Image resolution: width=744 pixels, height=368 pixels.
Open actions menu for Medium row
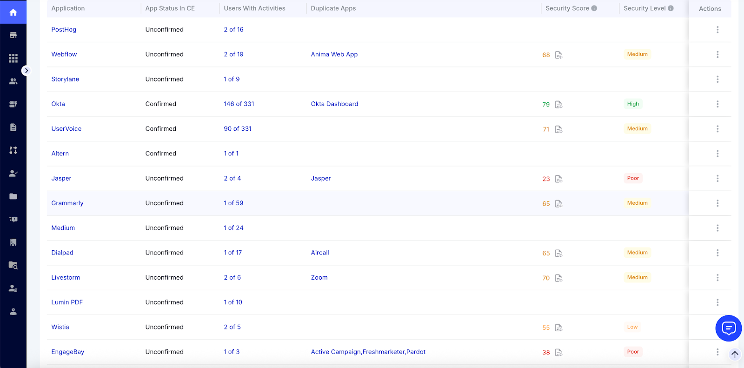pyautogui.click(x=717, y=228)
